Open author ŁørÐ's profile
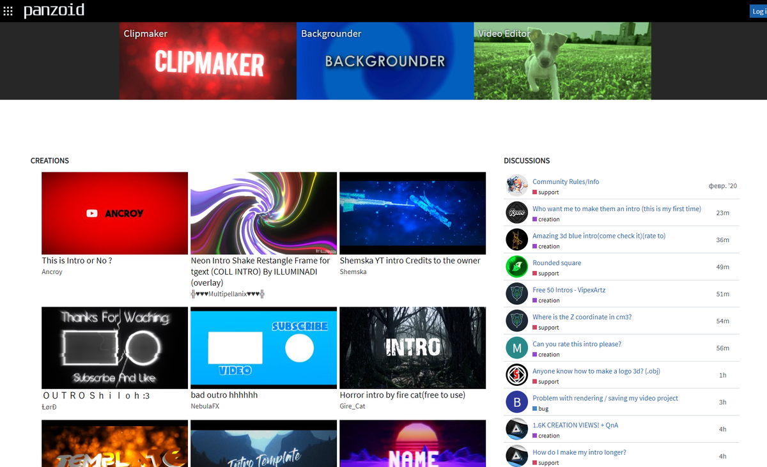Viewport: 767px width, 467px height. click(x=49, y=406)
